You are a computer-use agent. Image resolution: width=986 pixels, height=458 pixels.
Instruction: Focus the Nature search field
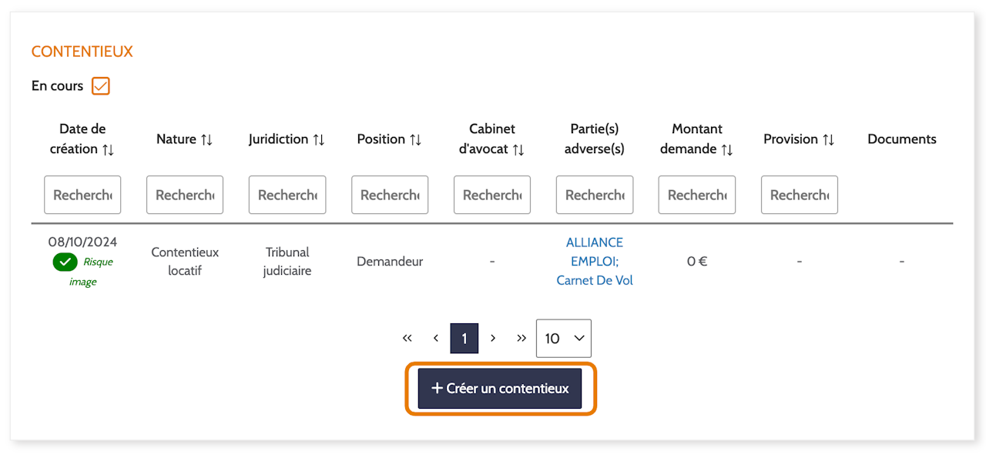[185, 195]
